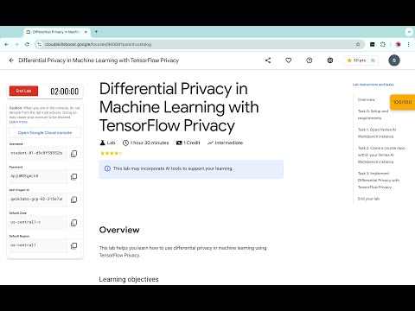Click the address bar URL
Image resolution: width=415 pixels, height=311 pixels.
click(98, 44)
